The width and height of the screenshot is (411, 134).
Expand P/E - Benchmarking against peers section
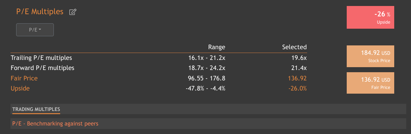point(55,124)
